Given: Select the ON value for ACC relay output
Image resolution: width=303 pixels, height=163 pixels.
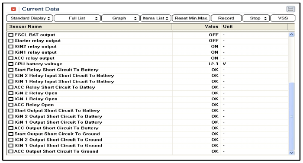Looking at the screenshot, I should pos(215,58).
